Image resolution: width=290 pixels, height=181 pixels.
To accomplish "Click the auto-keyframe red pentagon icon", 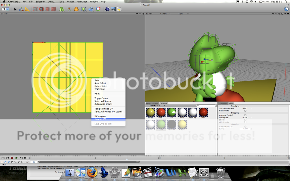I will (x=27, y=162).
